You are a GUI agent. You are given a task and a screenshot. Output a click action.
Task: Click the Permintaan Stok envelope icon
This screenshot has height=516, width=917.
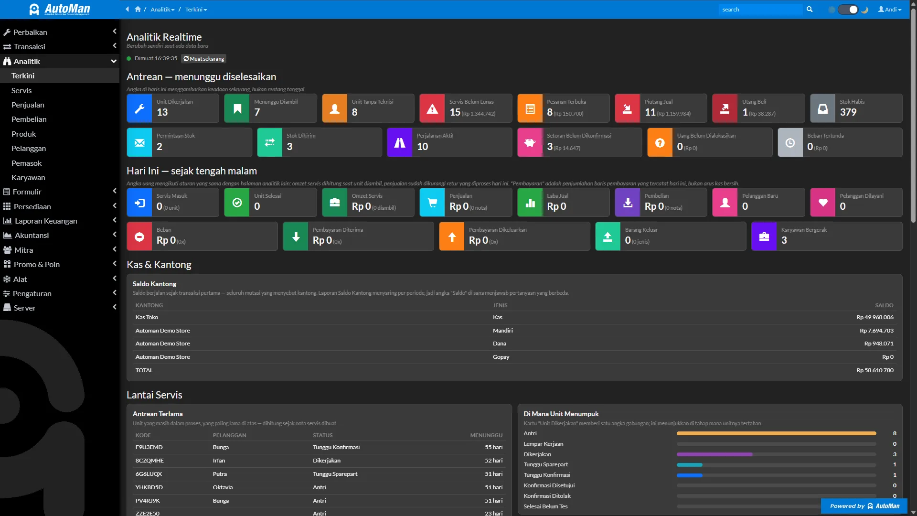(139, 142)
